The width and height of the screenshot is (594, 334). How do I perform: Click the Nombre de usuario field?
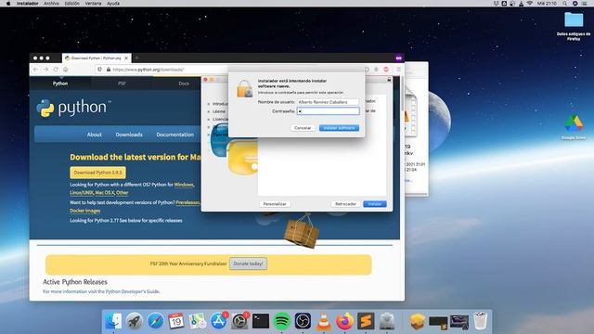click(x=328, y=102)
